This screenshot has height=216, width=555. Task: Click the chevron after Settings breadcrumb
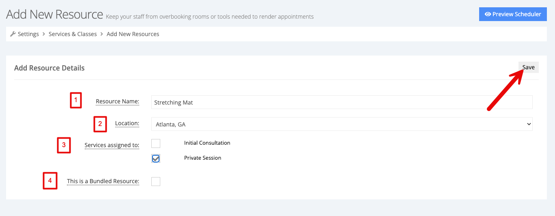pyautogui.click(x=44, y=34)
